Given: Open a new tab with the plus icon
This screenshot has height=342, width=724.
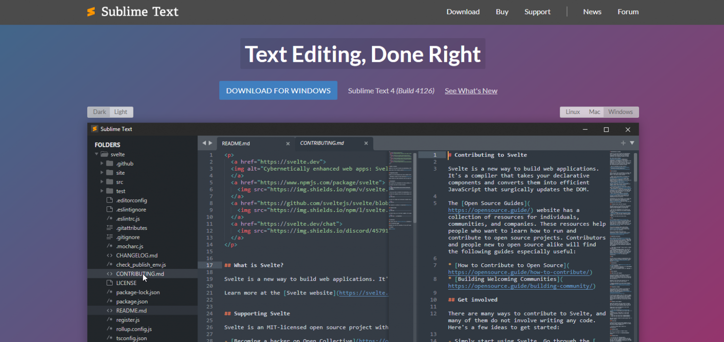Looking at the screenshot, I should tap(623, 143).
